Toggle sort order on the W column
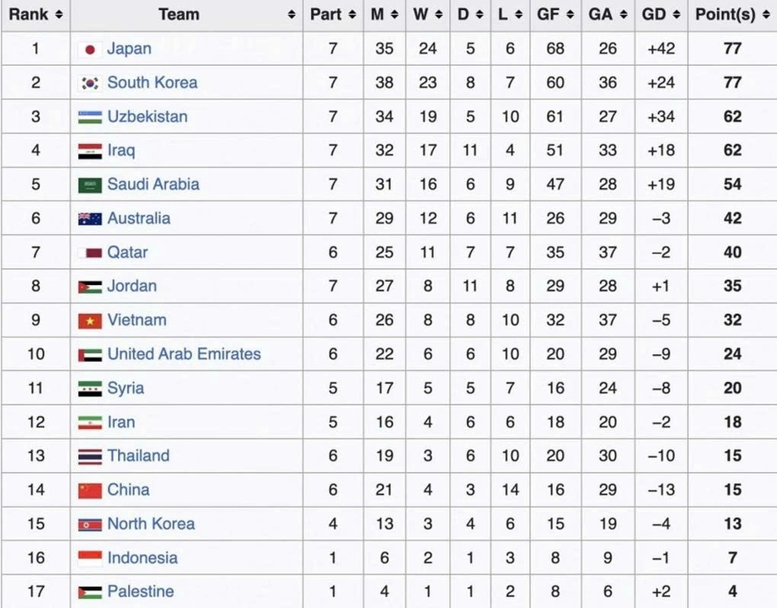Viewport: 777px width, 608px height. (440, 14)
